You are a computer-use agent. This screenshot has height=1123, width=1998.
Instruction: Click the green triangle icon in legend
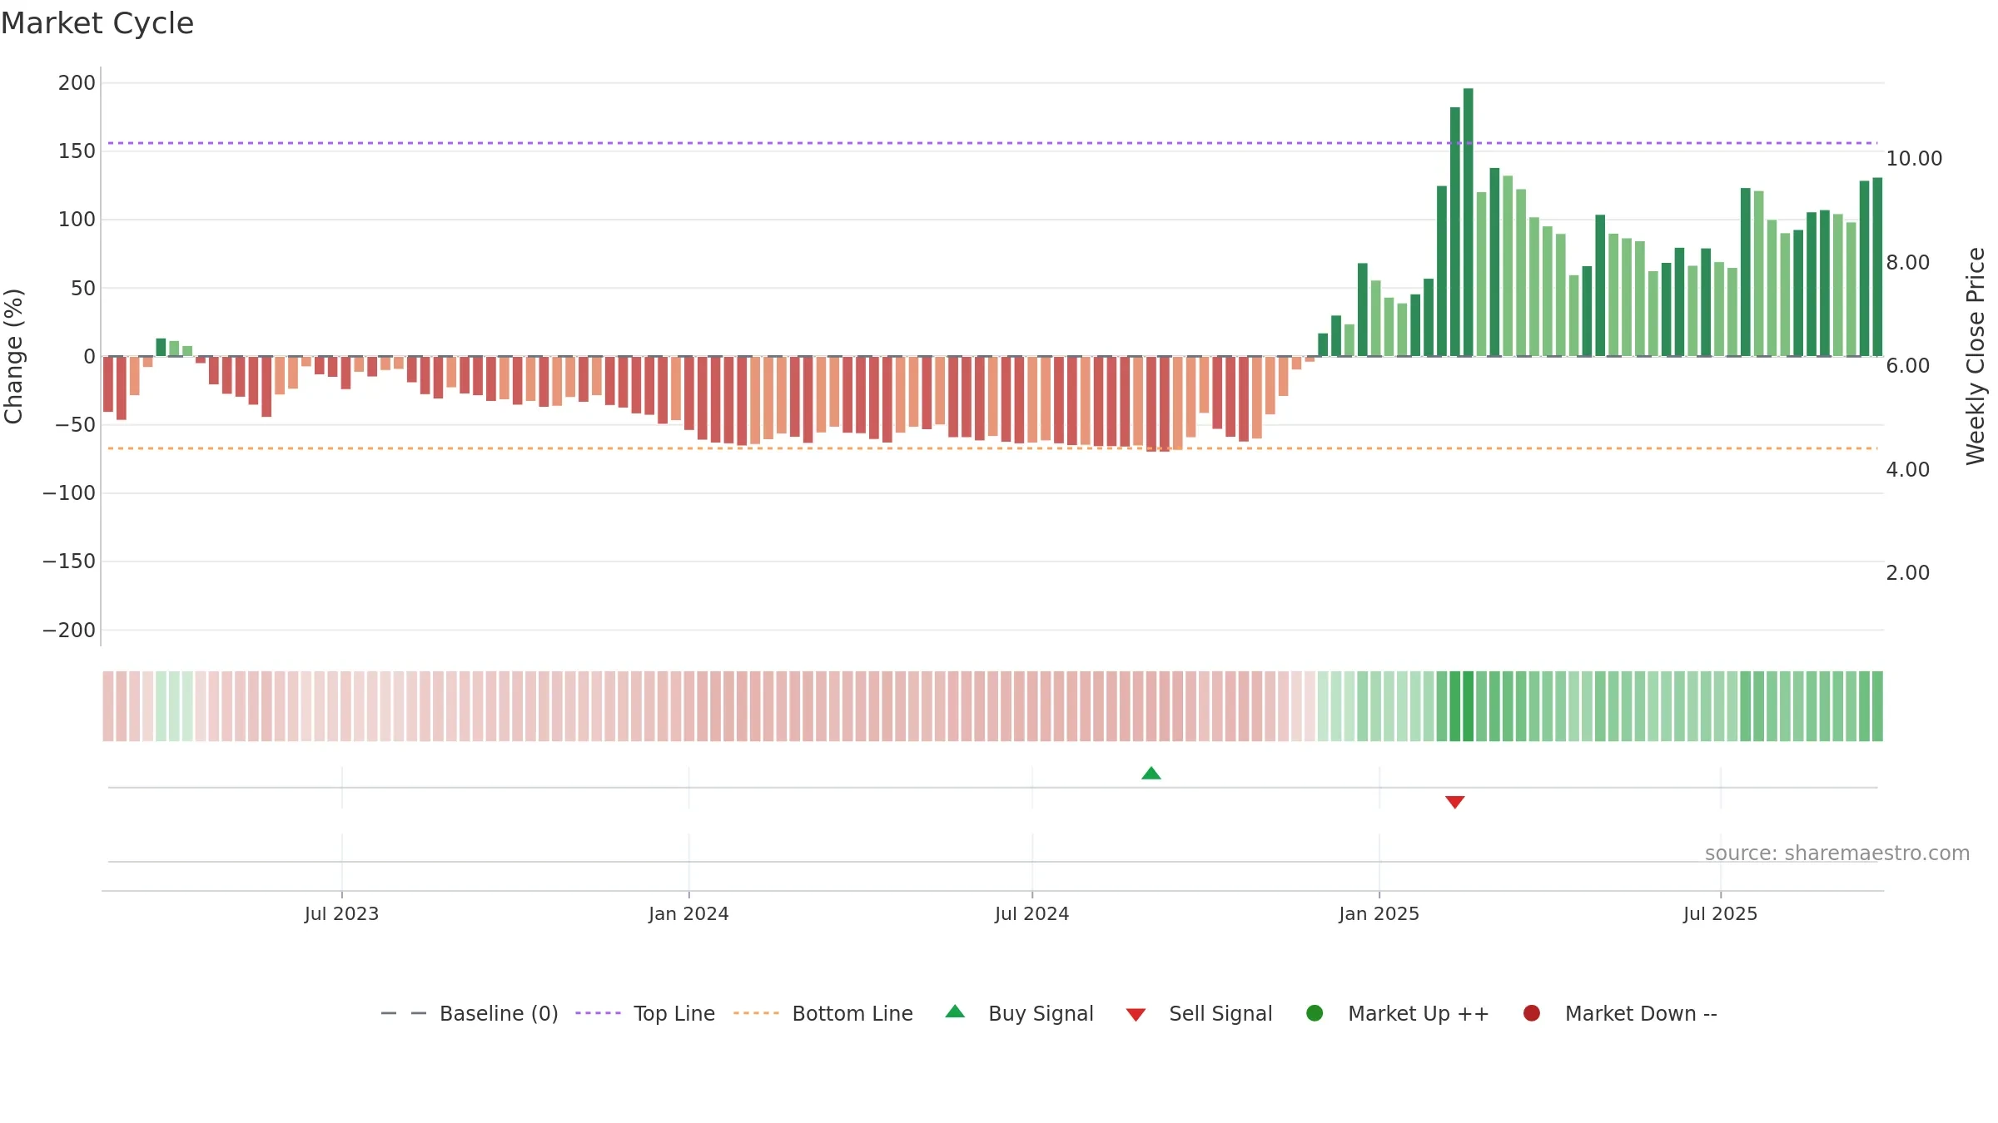955,1012
